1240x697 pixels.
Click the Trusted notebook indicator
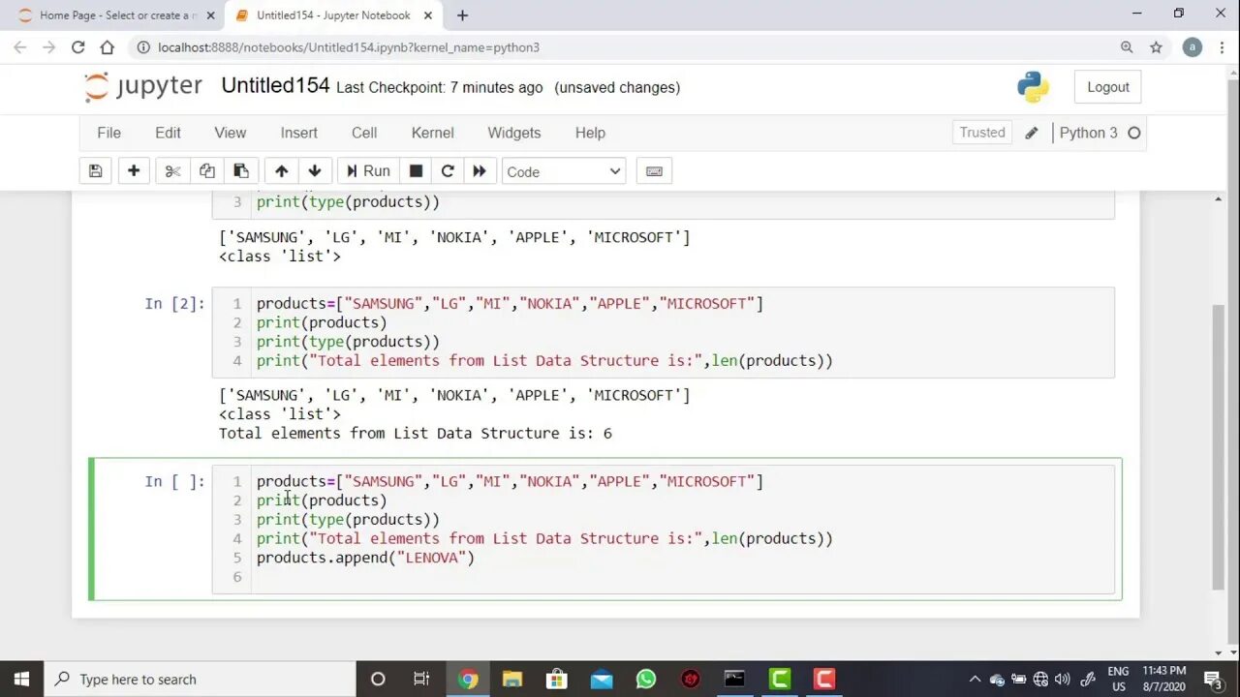(982, 133)
